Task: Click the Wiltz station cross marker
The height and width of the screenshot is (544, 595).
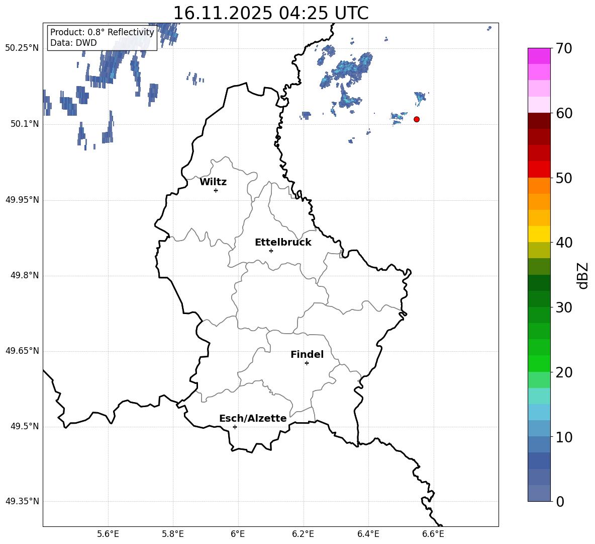Action: coord(216,190)
